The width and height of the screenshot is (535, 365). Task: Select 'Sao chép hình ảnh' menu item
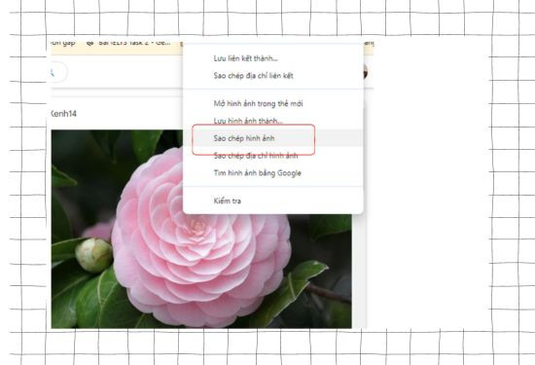point(273,138)
